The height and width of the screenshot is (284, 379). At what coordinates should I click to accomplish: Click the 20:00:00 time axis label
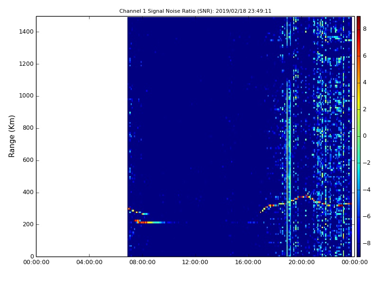(x=301, y=262)
